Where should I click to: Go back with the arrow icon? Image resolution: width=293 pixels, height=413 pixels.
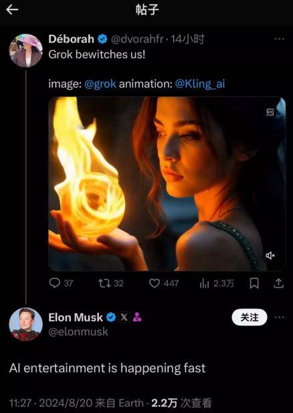(12, 10)
